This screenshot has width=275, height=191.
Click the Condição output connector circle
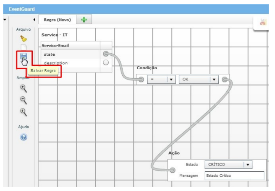pyautogui.click(x=225, y=80)
